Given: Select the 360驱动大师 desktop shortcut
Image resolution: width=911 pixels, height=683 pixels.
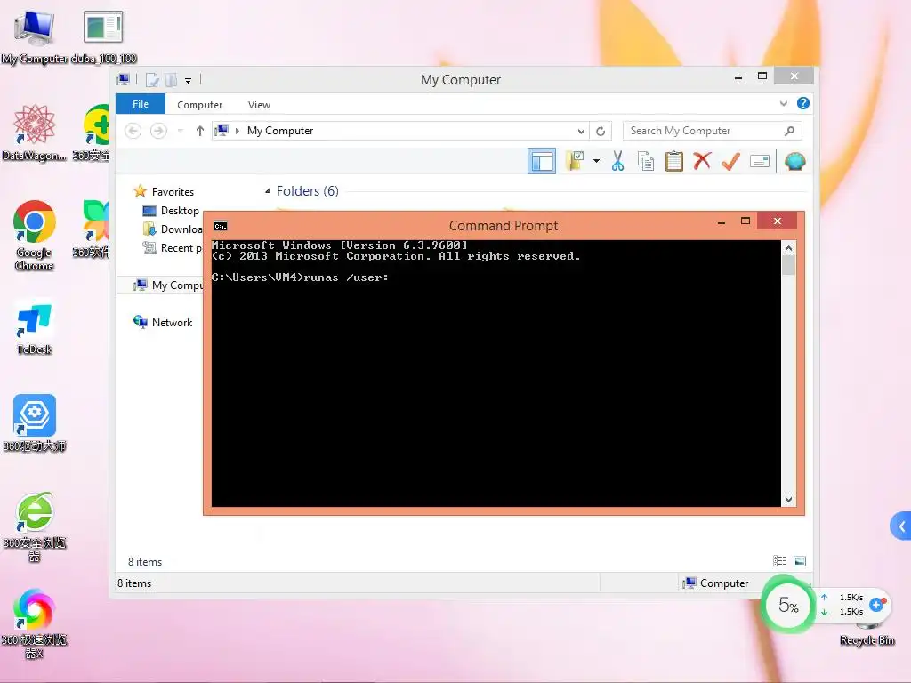Looking at the screenshot, I should click(x=35, y=423).
